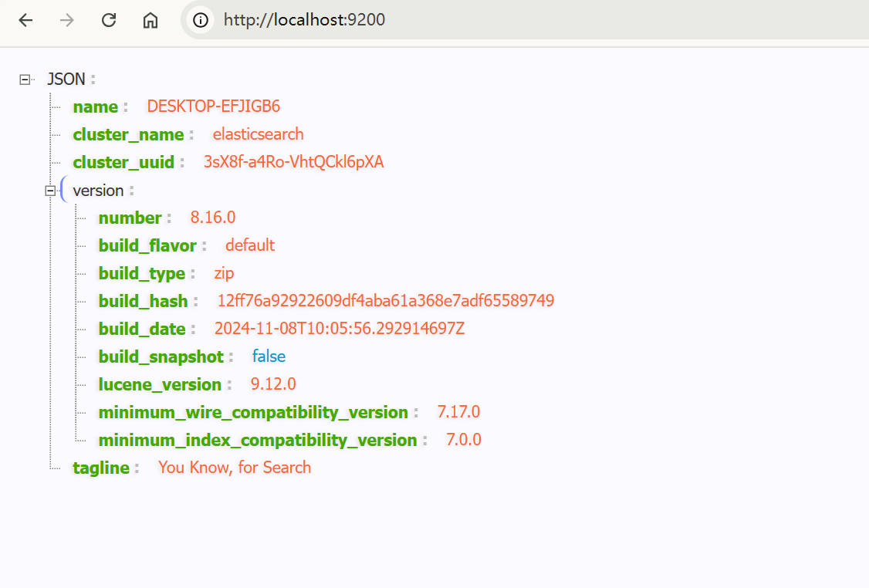Go to the browser home page icon
Viewport: 869px width, 588px height.
150,21
